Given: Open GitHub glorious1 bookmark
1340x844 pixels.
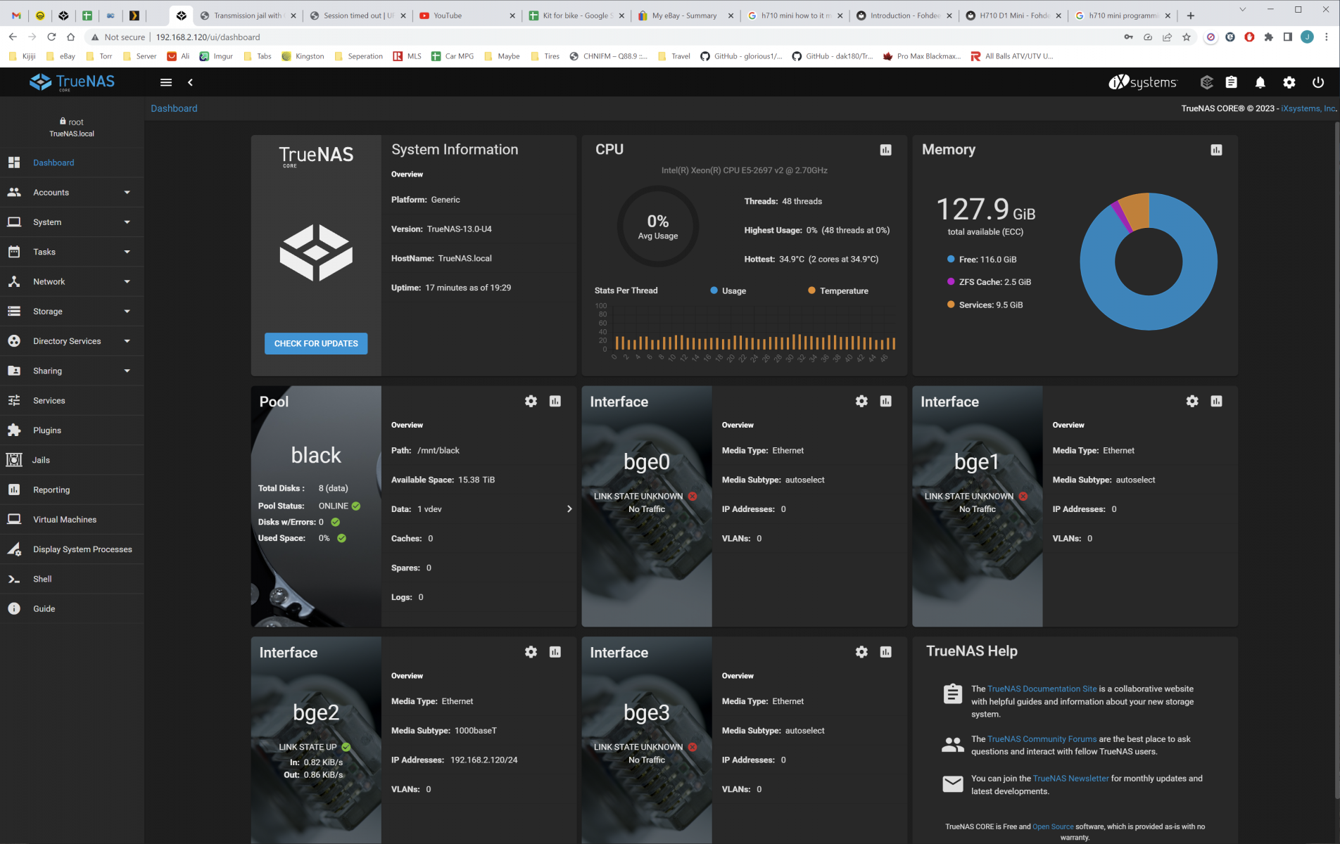Looking at the screenshot, I should (741, 56).
